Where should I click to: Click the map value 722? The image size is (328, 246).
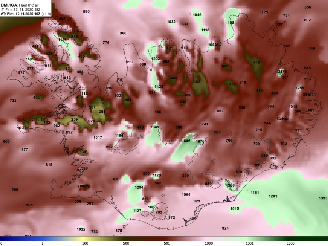point(13,100)
